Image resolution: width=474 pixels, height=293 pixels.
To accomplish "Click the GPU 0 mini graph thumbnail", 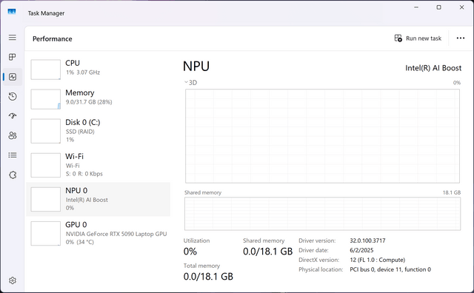I will pos(46,234).
